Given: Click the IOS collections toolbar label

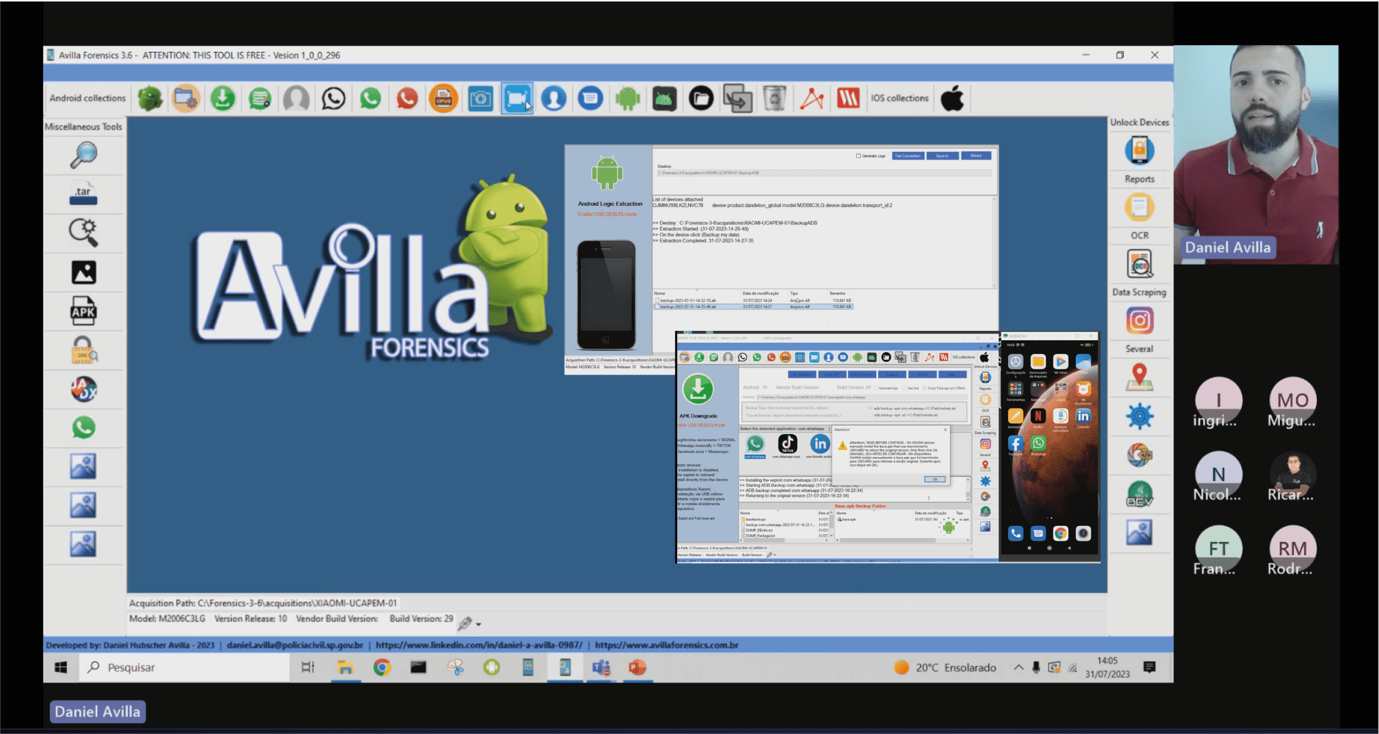Looking at the screenshot, I should click(900, 98).
